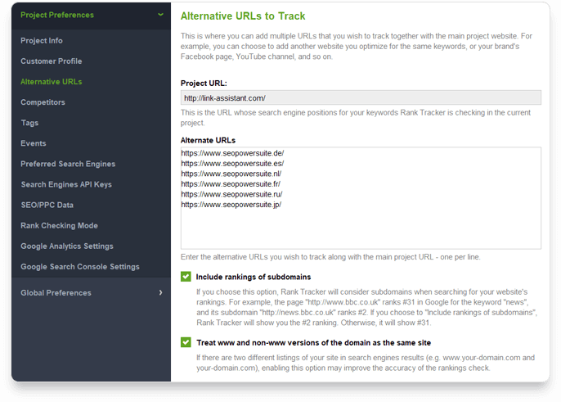The height and width of the screenshot is (402, 561).
Task: Click the Alternative URLs to Track heading
Action: coord(243,16)
